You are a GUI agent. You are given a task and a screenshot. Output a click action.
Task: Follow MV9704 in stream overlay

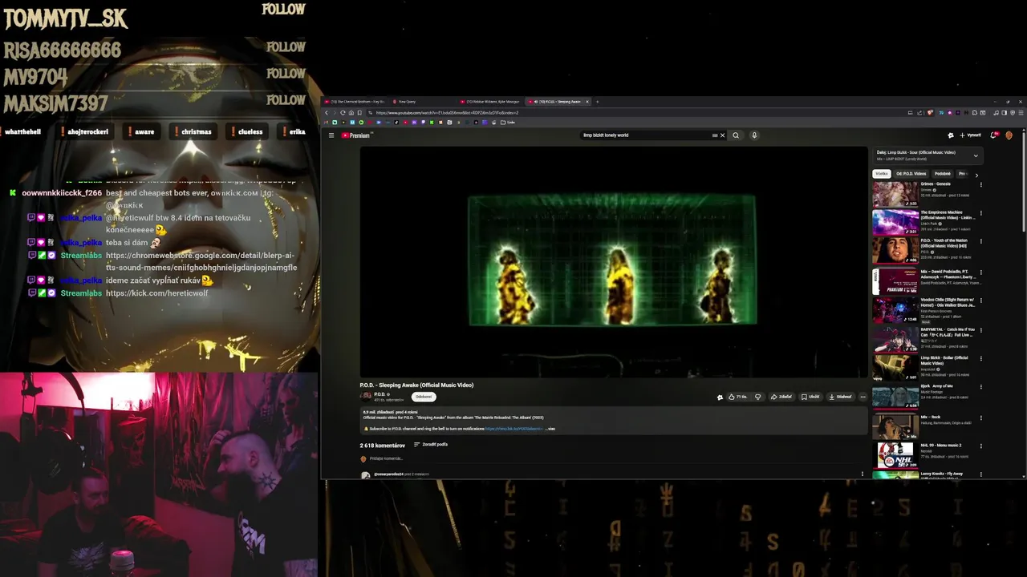286,74
